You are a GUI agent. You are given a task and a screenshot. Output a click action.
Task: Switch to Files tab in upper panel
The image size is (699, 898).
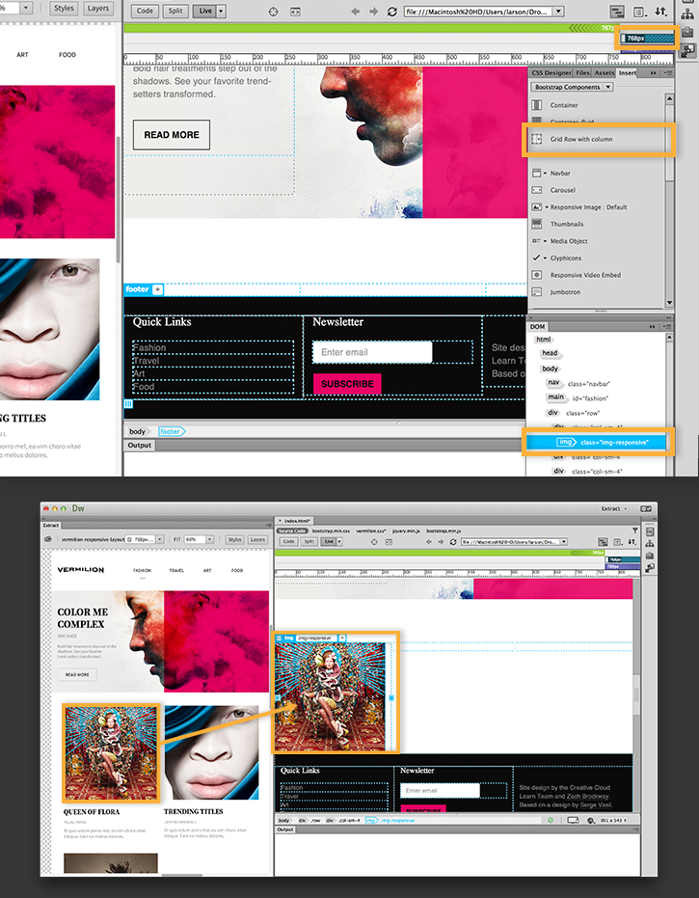click(582, 72)
